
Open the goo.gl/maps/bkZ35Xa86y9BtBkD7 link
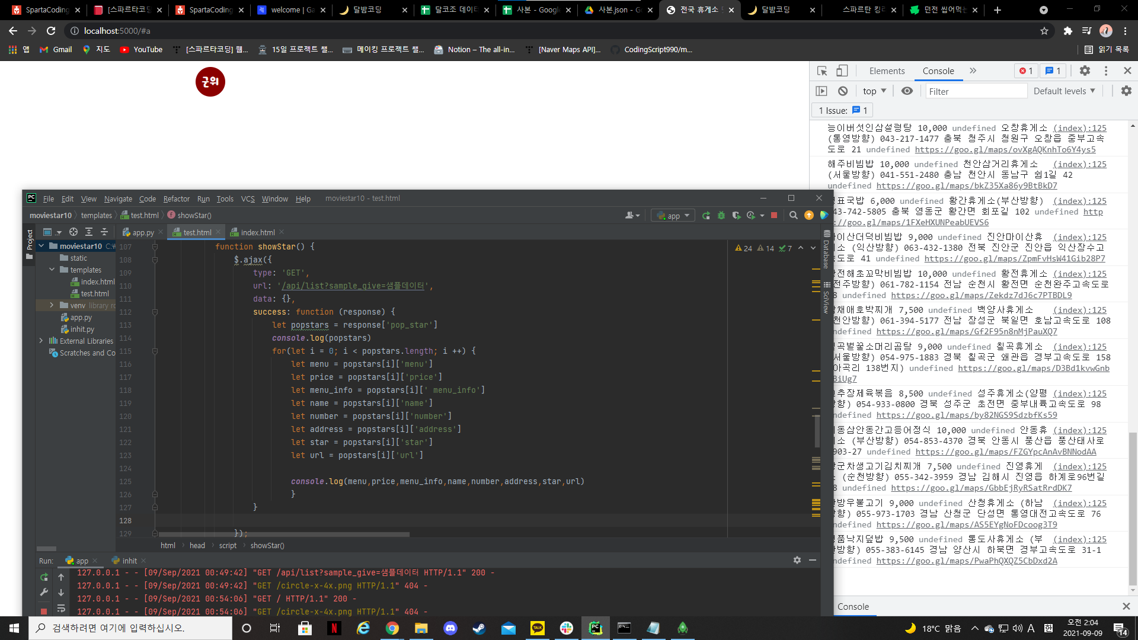pos(966,186)
